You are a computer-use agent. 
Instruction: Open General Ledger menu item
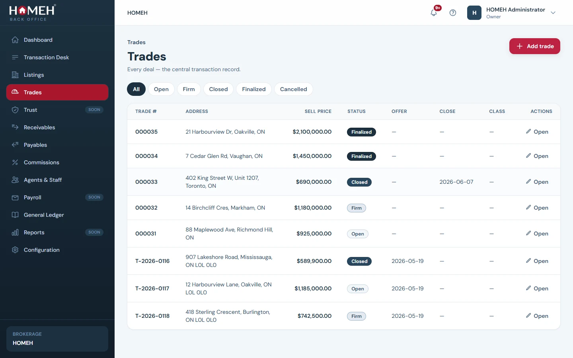pyautogui.click(x=57, y=215)
